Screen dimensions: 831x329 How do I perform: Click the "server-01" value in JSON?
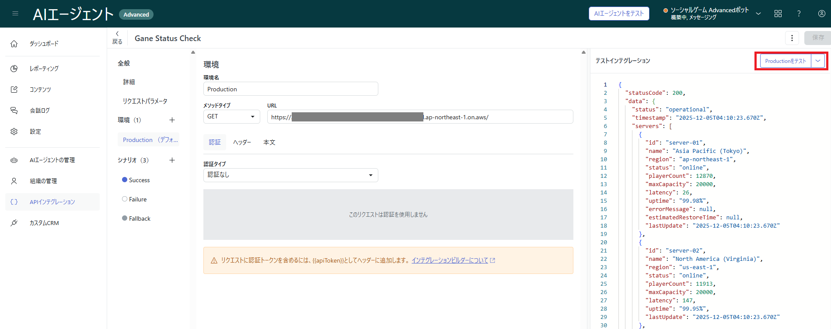pyautogui.click(x=684, y=143)
